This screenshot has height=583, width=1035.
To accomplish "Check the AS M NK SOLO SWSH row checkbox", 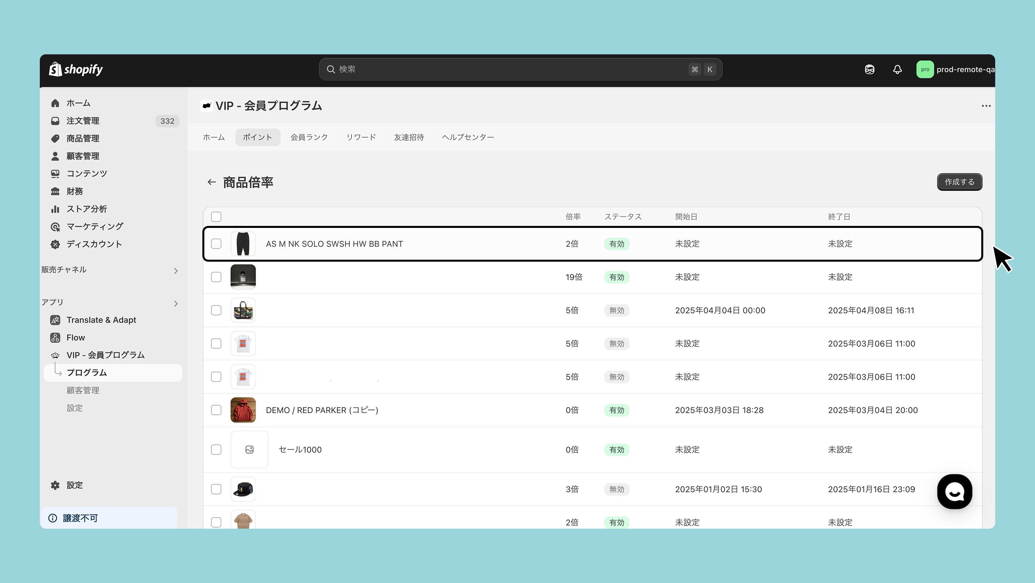I will tap(216, 243).
